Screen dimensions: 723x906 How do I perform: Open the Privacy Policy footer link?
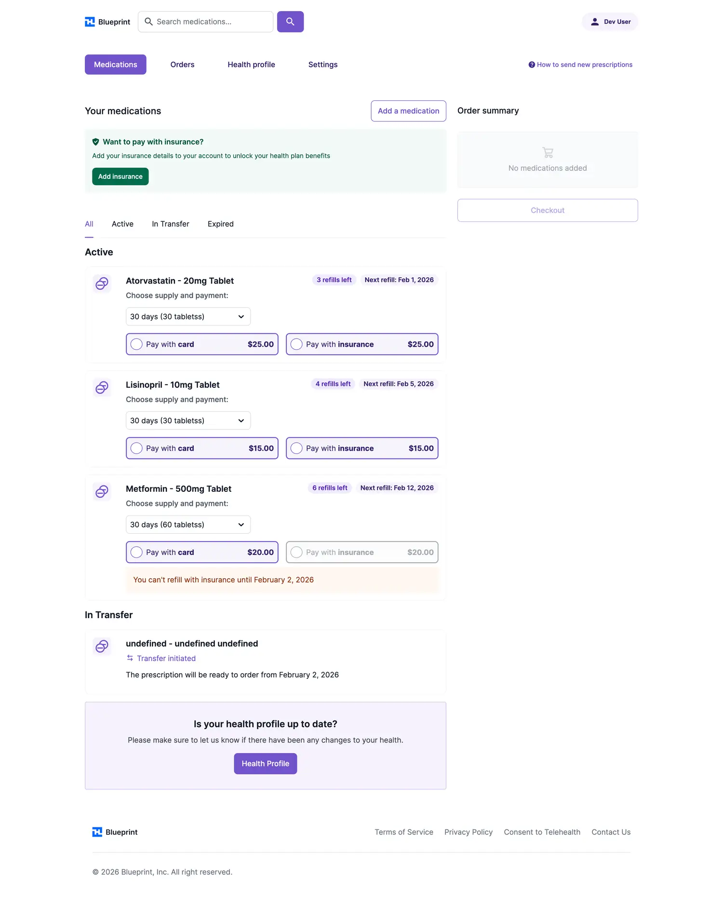coord(468,832)
